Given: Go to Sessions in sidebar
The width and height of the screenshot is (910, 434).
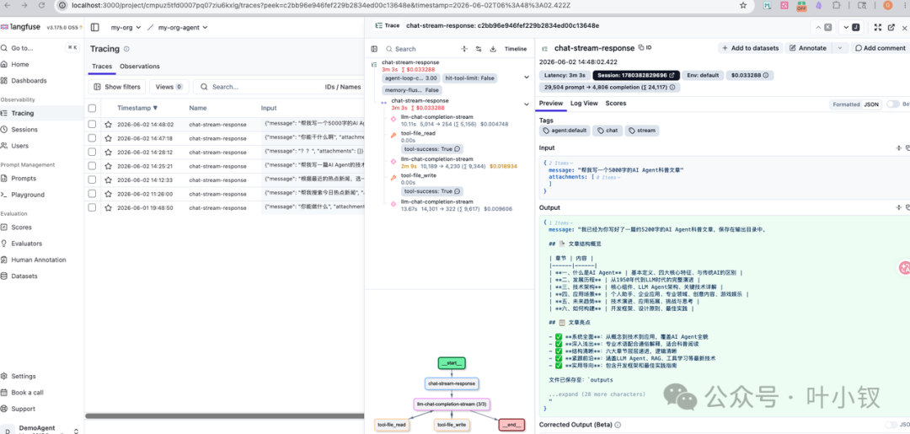Looking at the screenshot, I should pos(24,130).
